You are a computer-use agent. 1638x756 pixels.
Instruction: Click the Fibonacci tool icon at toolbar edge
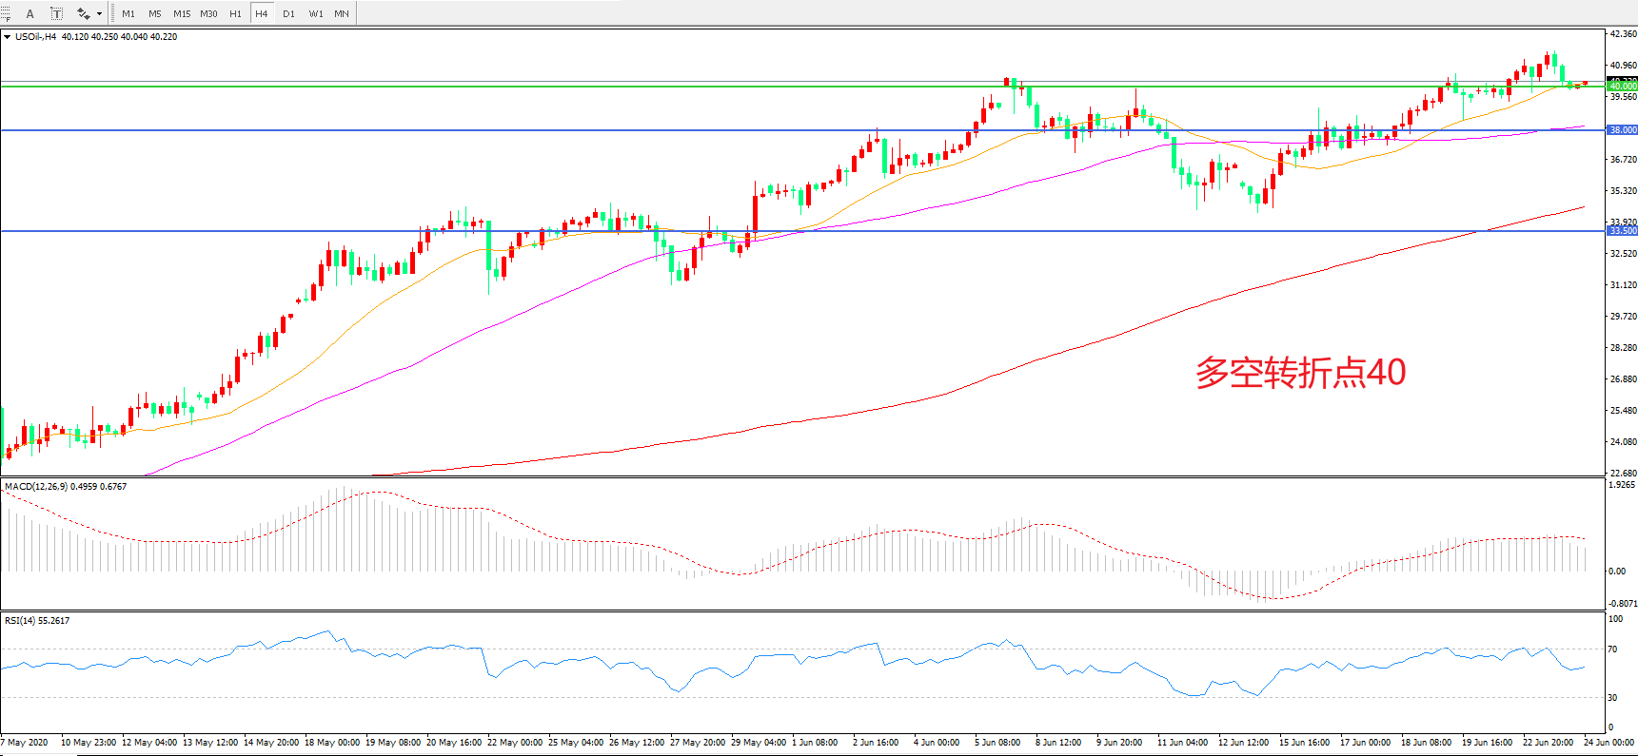pyautogui.click(x=5, y=13)
